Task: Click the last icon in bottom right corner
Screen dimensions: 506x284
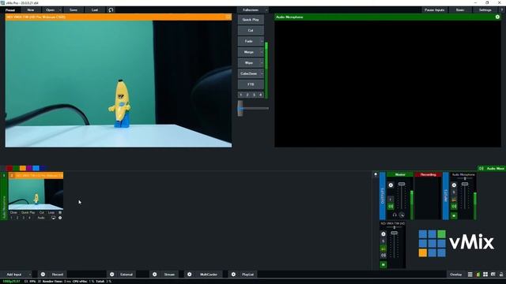Action: (501, 275)
